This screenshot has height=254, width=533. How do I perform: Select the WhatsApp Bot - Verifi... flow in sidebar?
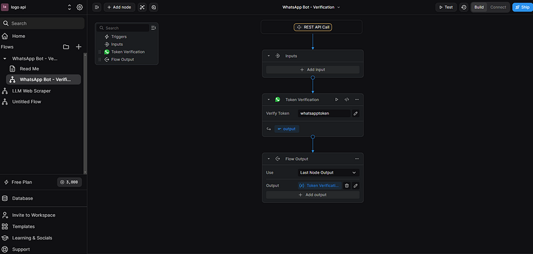pyautogui.click(x=43, y=79)
